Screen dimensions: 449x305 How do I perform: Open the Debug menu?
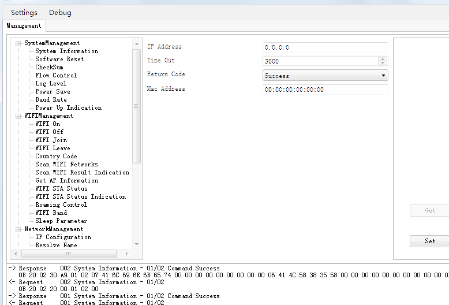click(60, 13)
